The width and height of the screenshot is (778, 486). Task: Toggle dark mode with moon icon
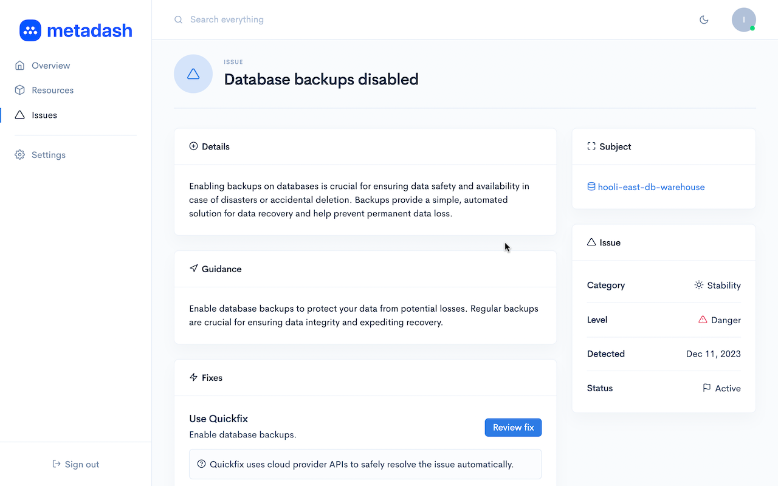point(704,19)
